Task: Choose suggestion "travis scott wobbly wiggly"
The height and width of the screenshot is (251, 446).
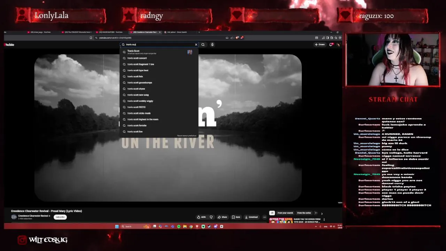Action: point(159,101)
